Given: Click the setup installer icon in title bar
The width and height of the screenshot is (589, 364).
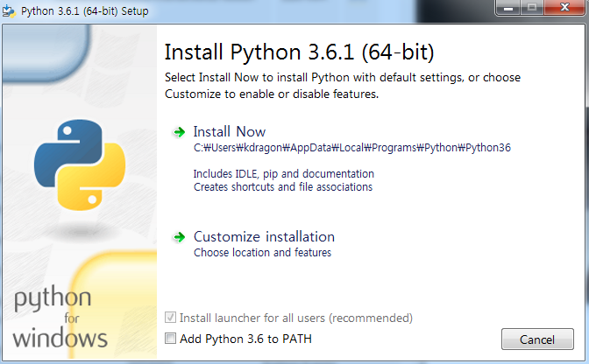Looking at the screenshot, I should [9, 11].
